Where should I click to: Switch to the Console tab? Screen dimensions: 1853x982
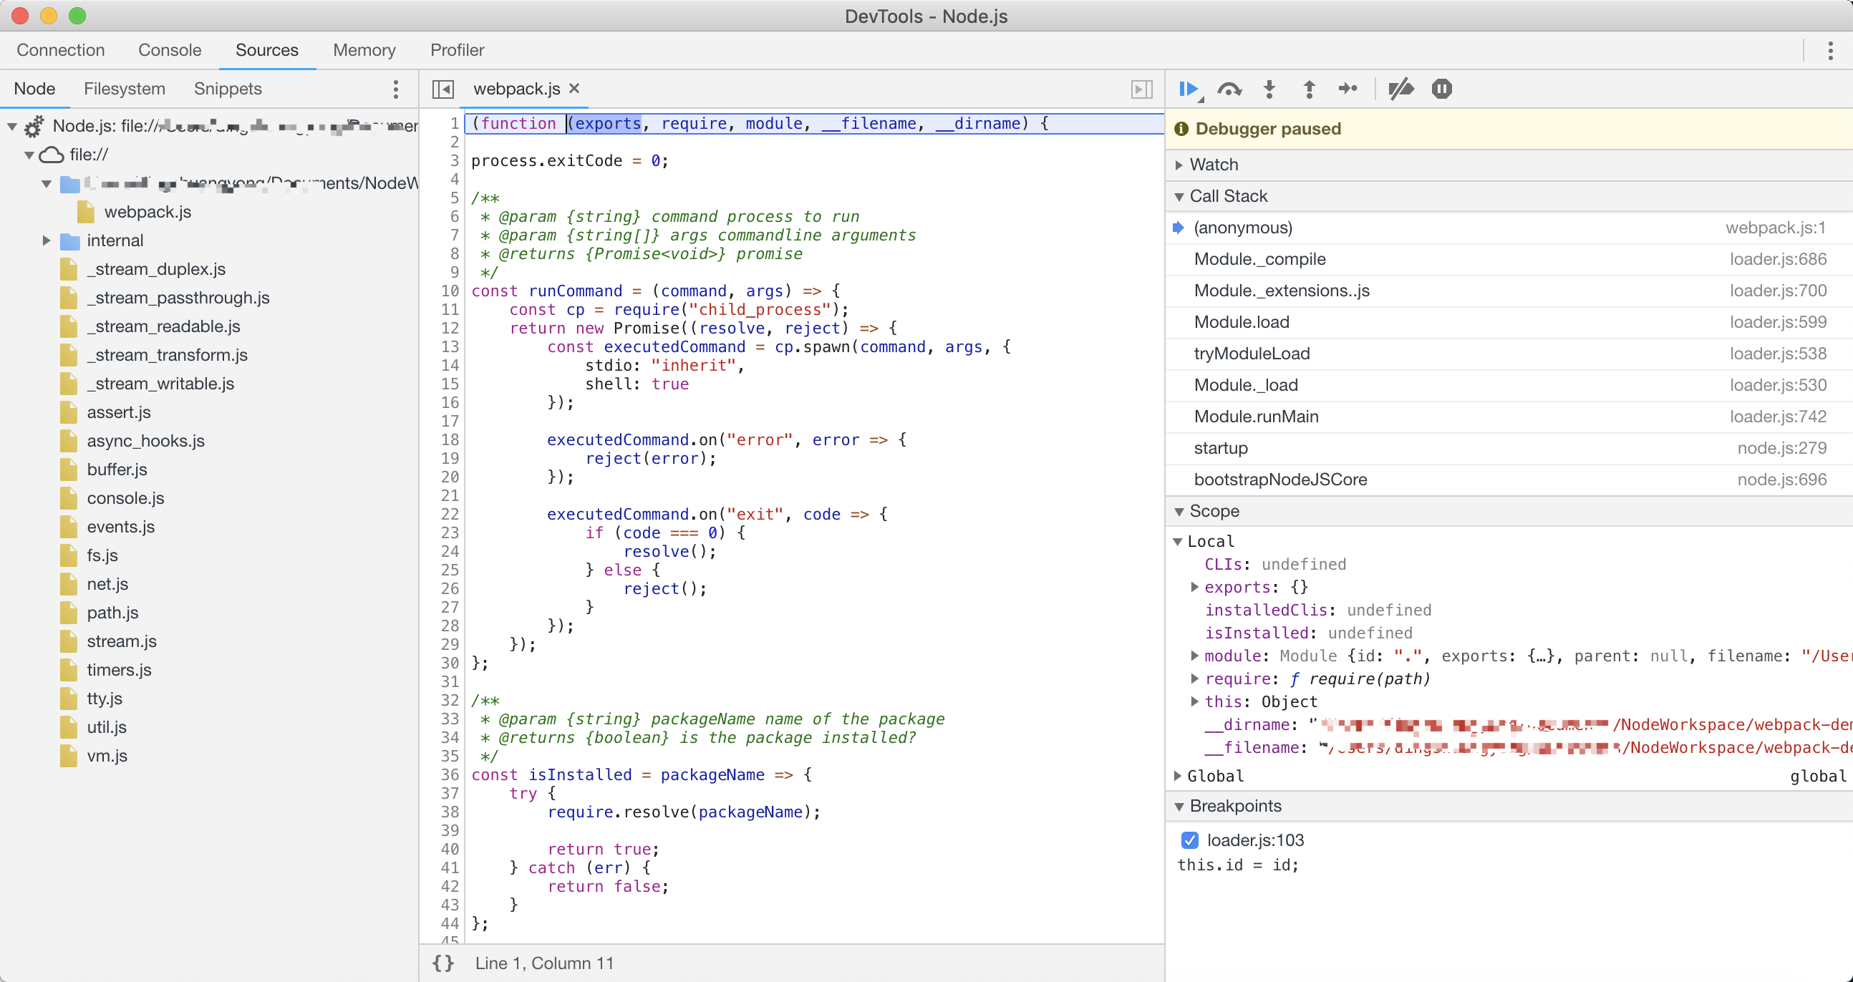coord(170,50)
